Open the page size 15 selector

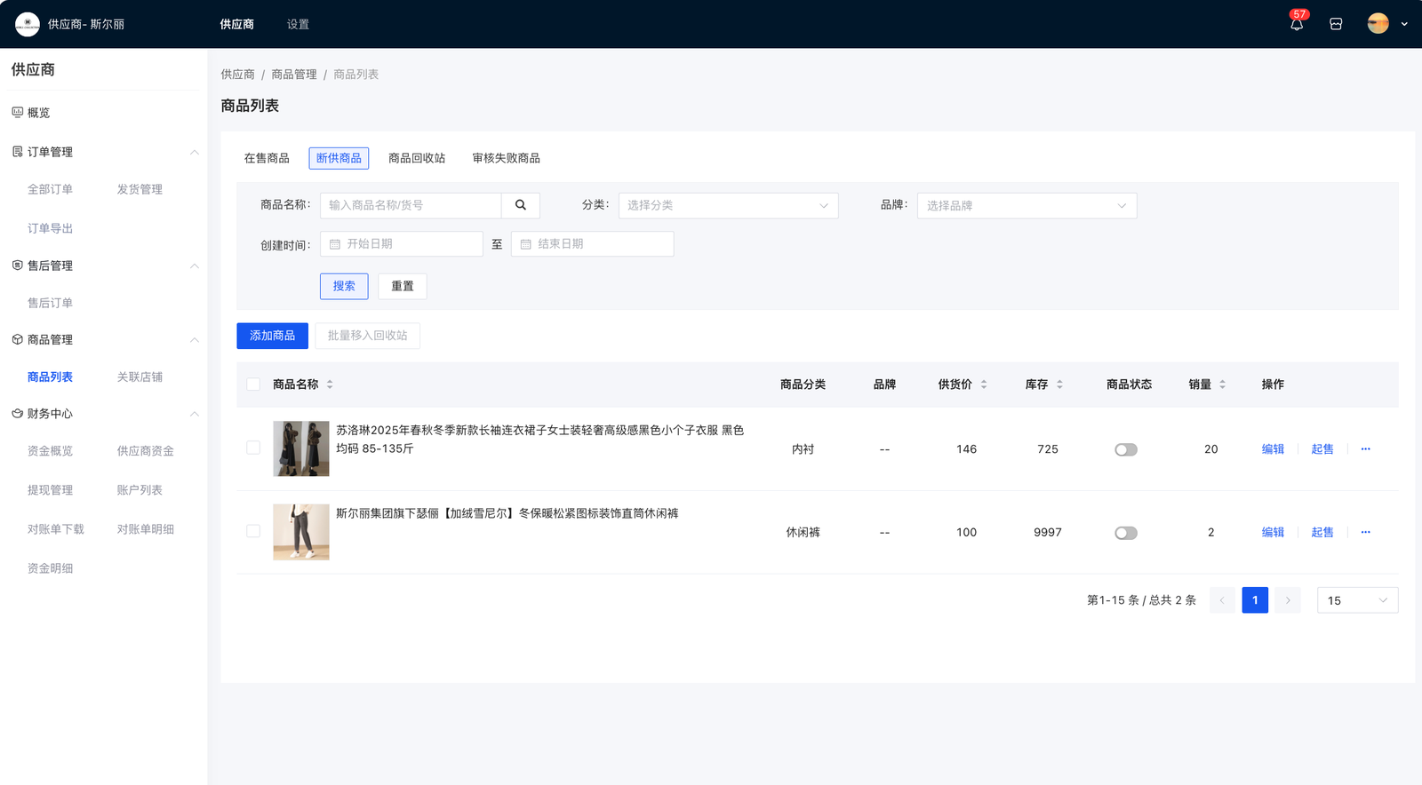(1357, 601)
